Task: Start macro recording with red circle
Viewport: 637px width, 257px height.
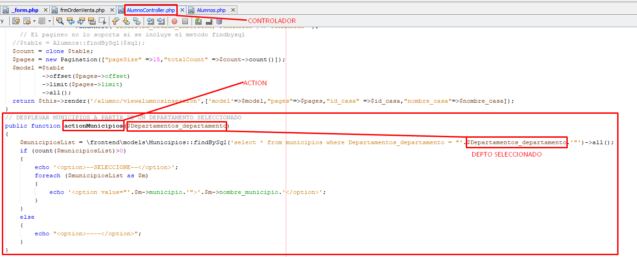Action: click(174, 21)
